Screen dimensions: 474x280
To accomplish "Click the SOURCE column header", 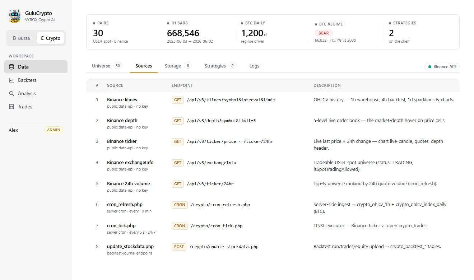I will [115, 85].
